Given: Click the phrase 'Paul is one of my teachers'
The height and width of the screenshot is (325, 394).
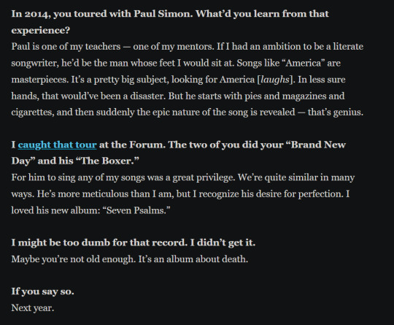Looking at the screenshot, I should click(66, 47).
